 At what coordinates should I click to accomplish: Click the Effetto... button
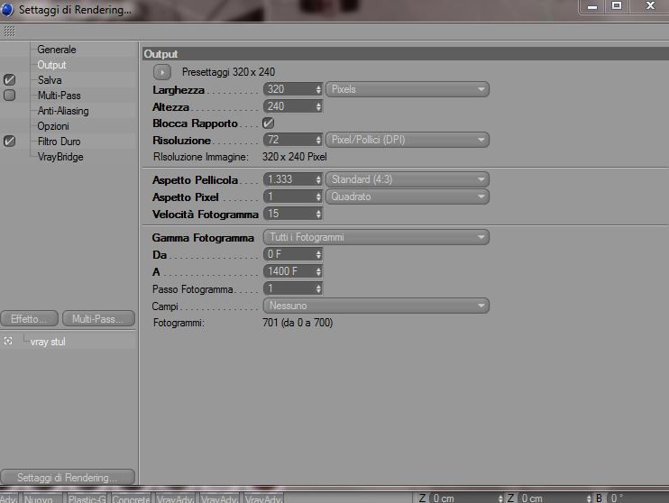pyautogui.click(x=29, y=319)
